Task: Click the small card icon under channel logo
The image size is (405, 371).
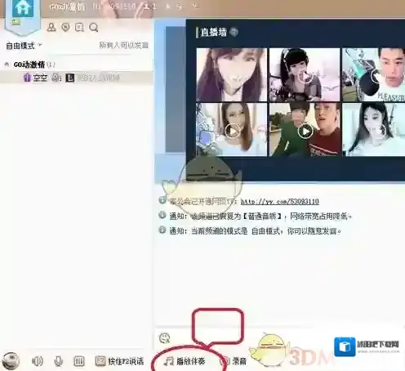Action: coord(16,23)
